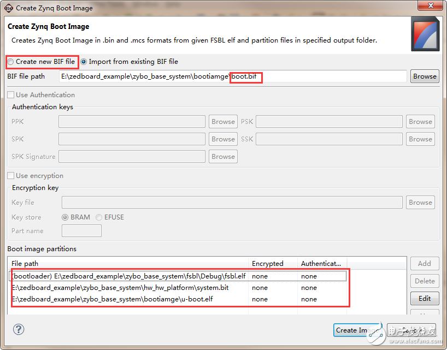Click the help question mark icon

coord(19,329)
